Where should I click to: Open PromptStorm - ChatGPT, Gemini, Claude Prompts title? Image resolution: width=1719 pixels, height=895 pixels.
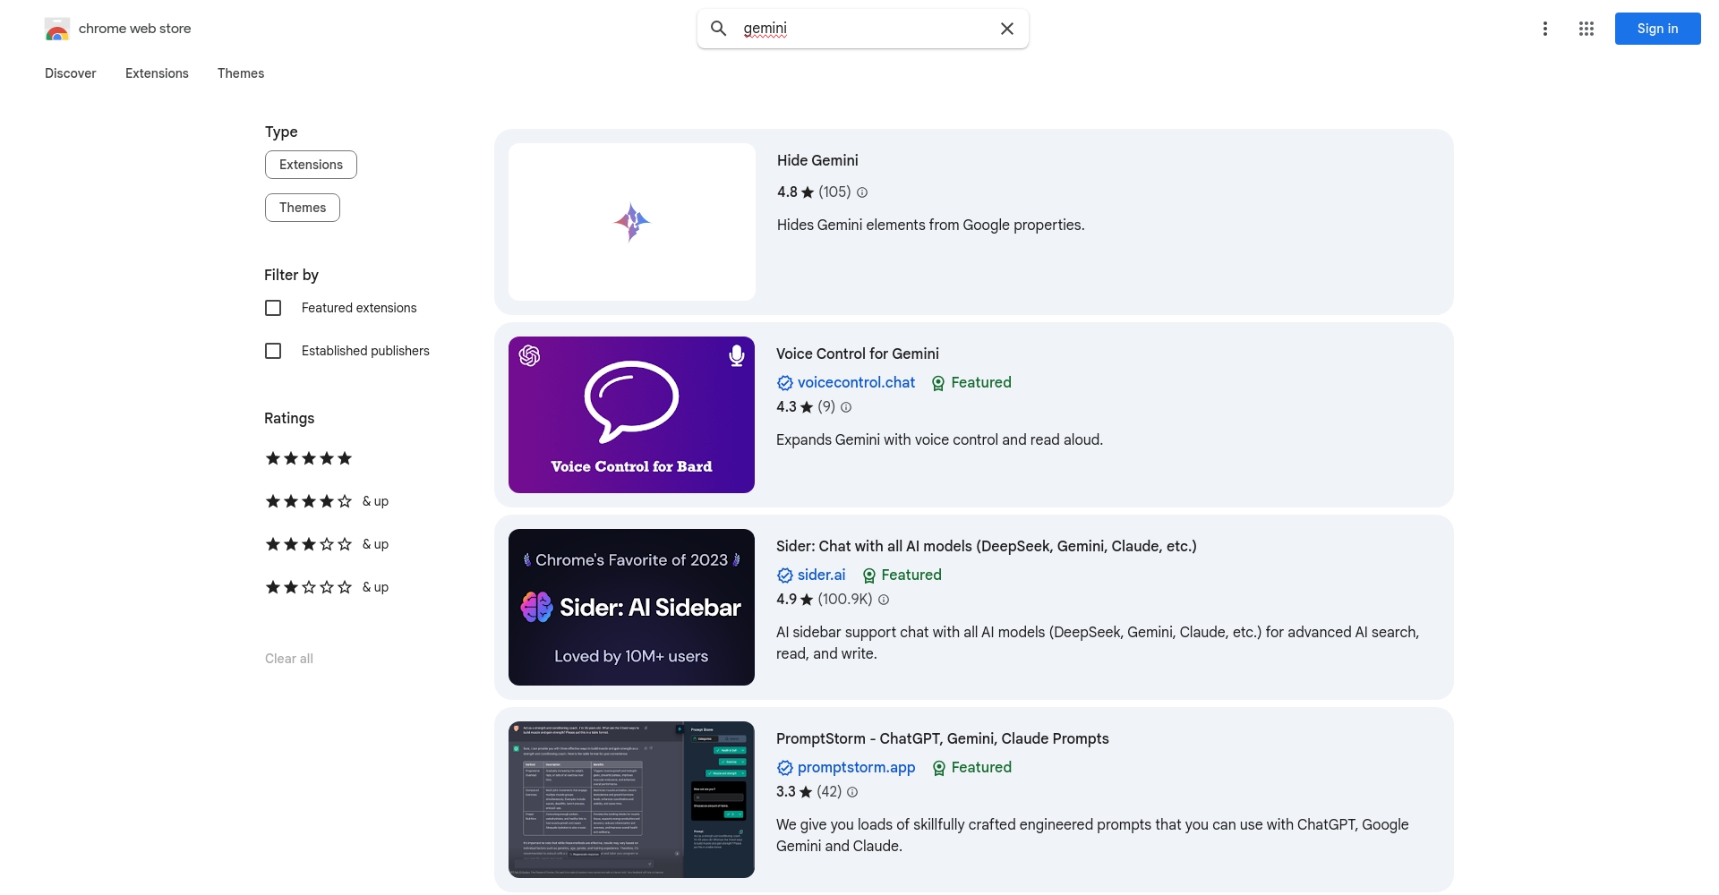(x=943, y=738)
